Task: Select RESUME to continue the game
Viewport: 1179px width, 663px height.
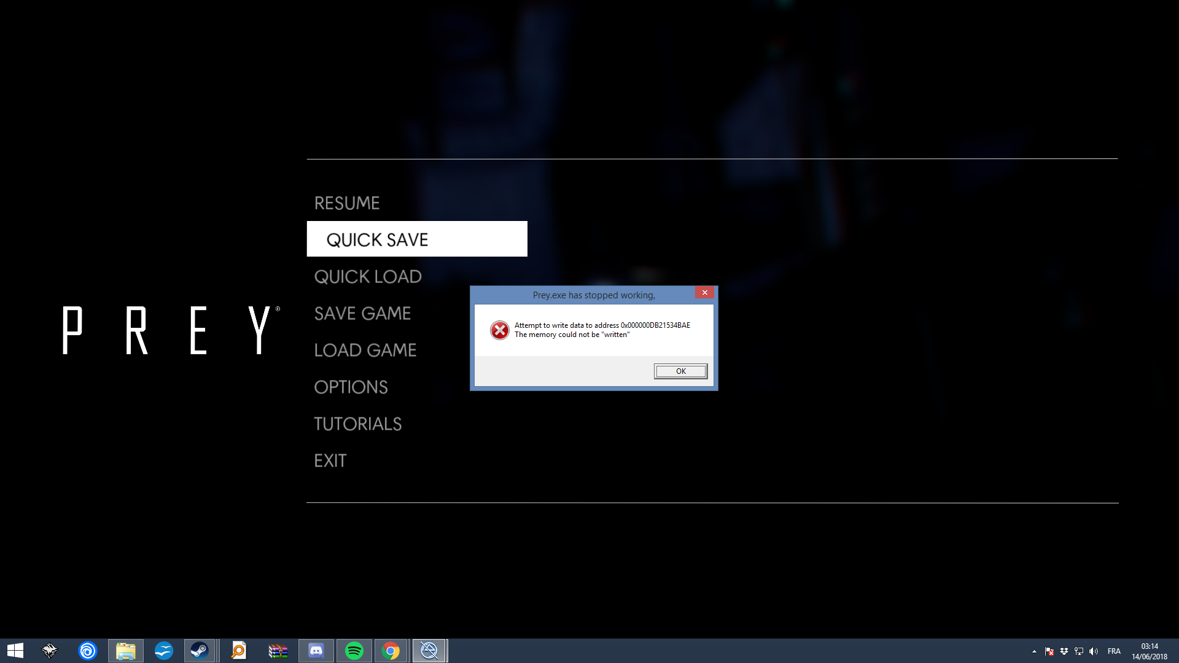Action: point(346,203)
